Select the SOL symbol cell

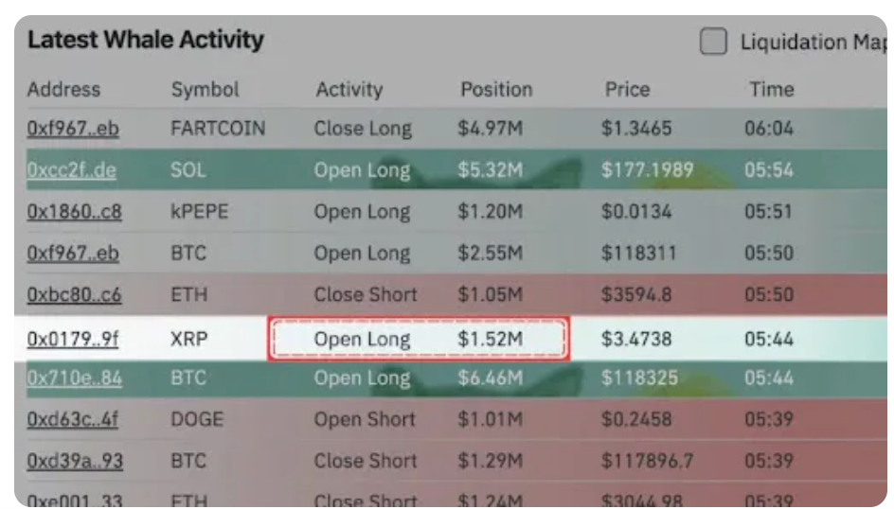(188, 170)
